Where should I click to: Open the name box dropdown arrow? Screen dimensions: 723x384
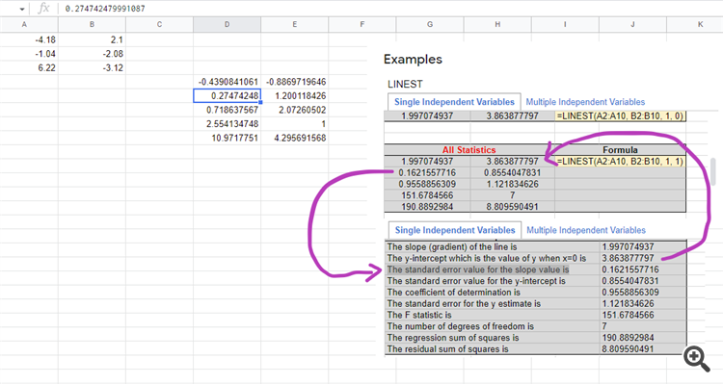[x=21, y=9]
